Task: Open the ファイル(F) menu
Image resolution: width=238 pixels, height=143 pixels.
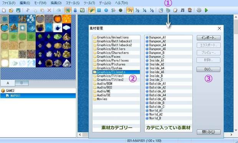Action: click(9, 3)
